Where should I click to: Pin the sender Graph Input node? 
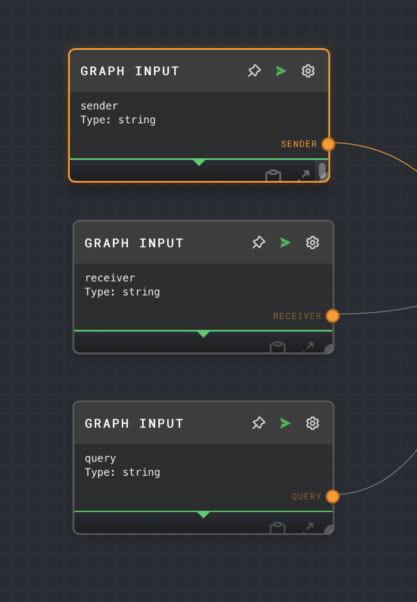click(254, 71)
